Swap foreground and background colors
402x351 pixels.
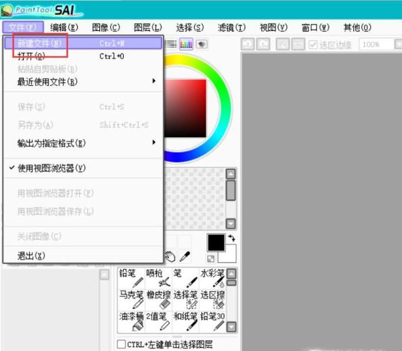232,239
